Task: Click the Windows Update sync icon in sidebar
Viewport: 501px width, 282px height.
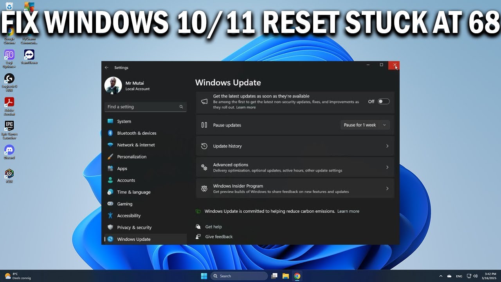Action: click(x=110, y=239)
